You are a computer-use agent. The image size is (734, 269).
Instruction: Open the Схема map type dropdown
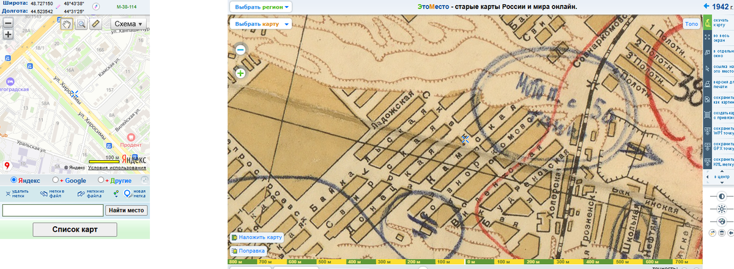pyautogui.click(x=127, y=24)
